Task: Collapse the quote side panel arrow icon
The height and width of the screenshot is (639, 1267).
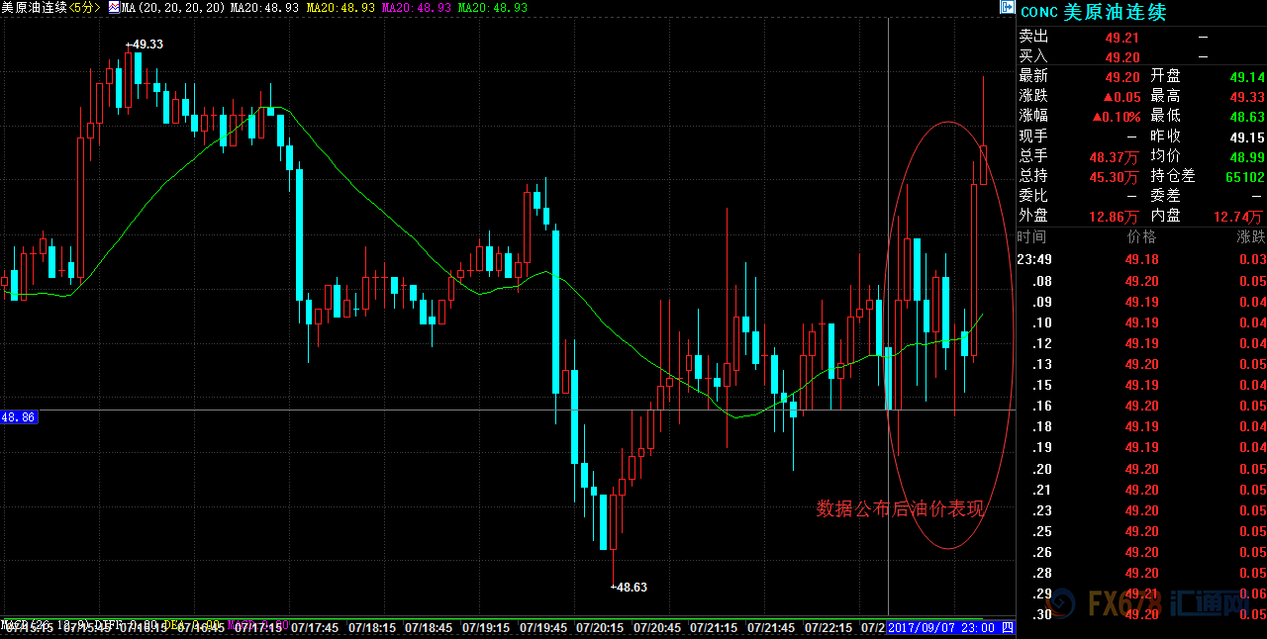Action: 1007,8
